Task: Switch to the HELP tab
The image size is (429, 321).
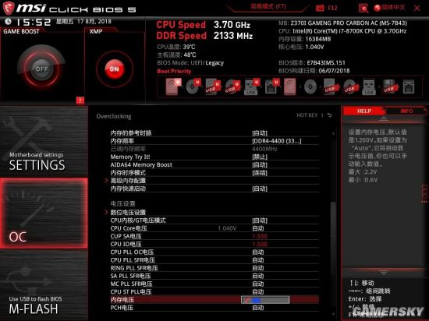Action: click(x=364, y=111)
